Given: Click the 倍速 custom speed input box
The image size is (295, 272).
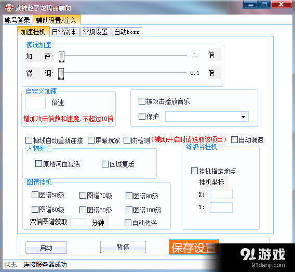Looking at the screenshot, I should (35, 103).
